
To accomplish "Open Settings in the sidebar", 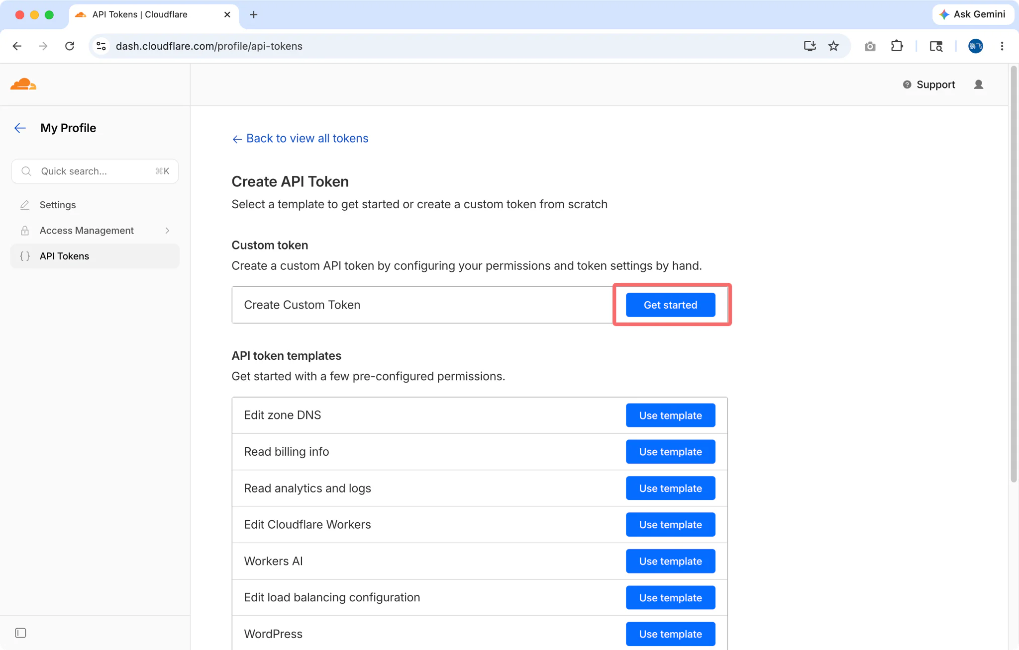I will tap(95, 205).
